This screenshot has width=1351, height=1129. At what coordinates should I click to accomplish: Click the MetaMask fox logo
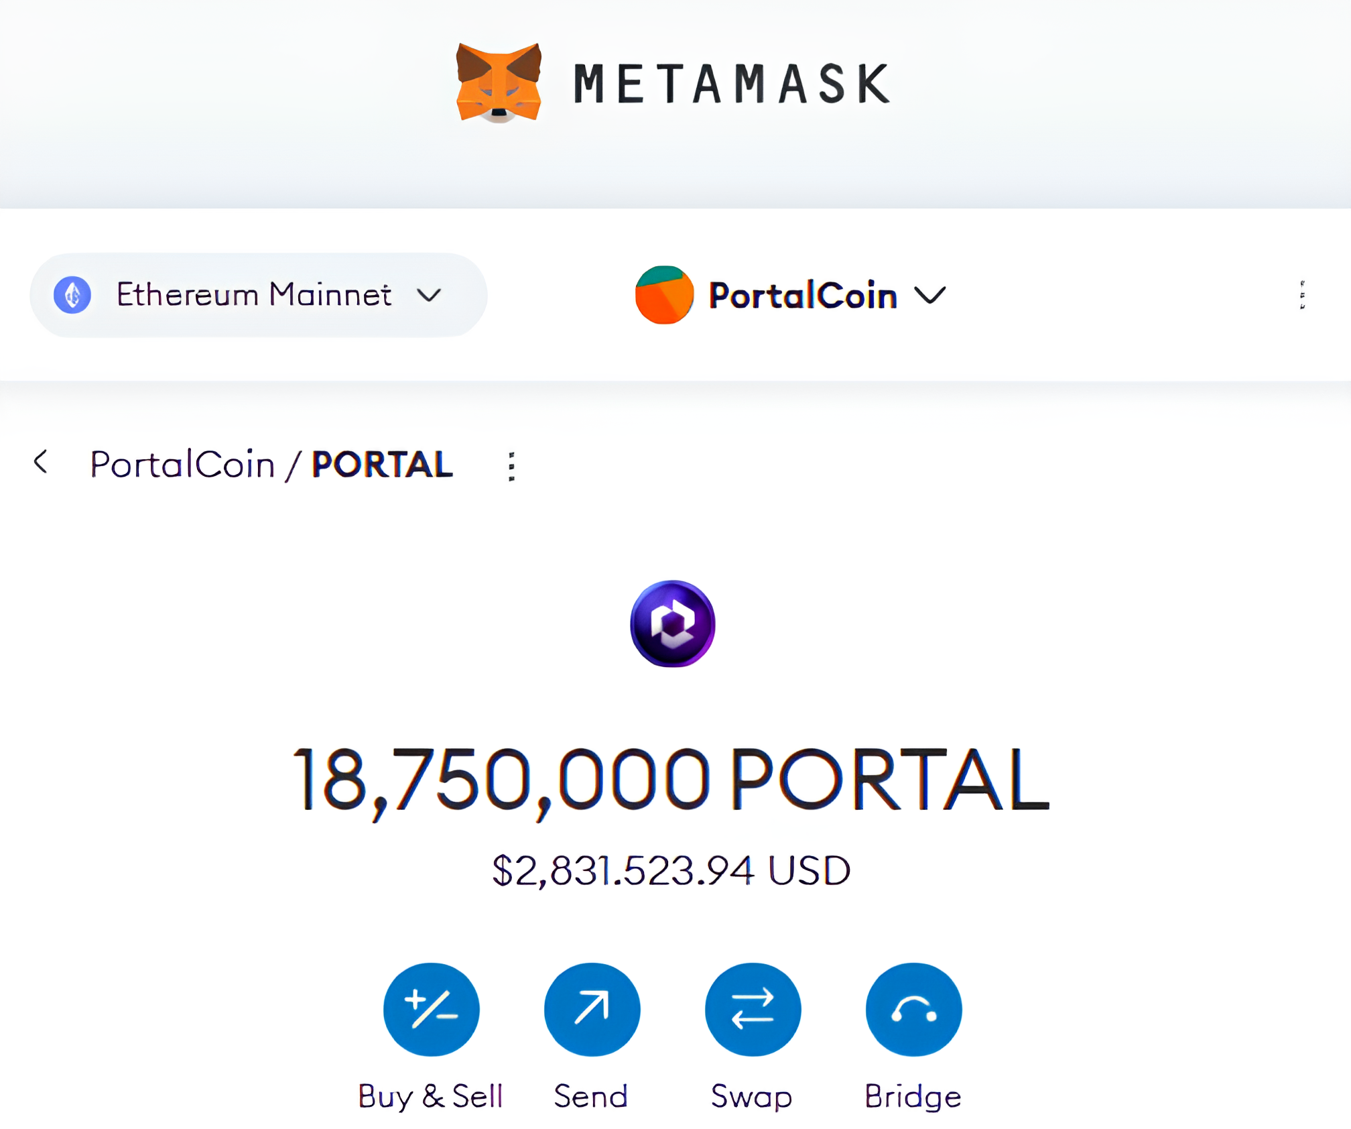point(499,82)
